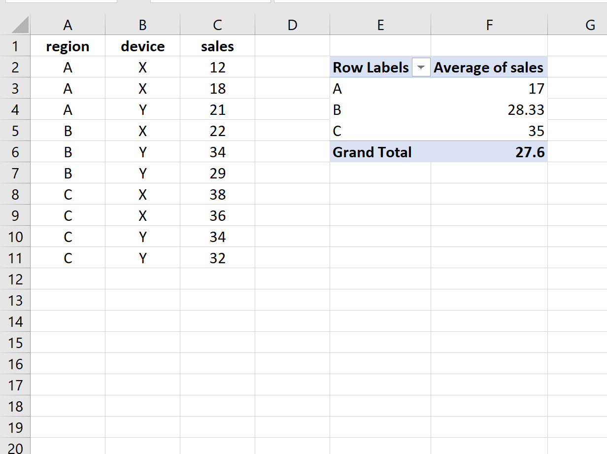Image resolution: width=607 pixels, height=454 pixels.
Task: Select row 20 header
Action: (15, 447)
